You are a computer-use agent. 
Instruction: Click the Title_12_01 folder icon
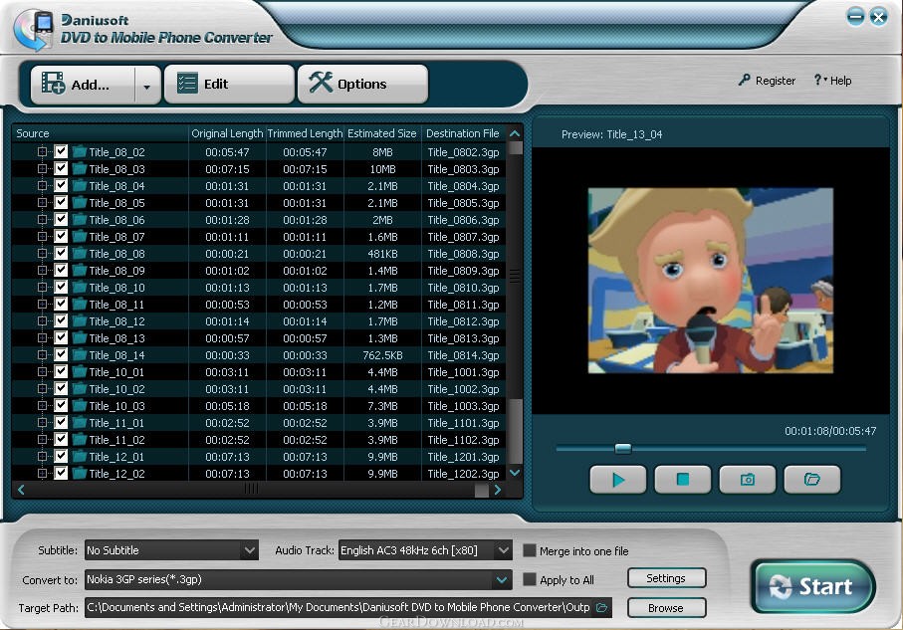click(x=80, y=456)
